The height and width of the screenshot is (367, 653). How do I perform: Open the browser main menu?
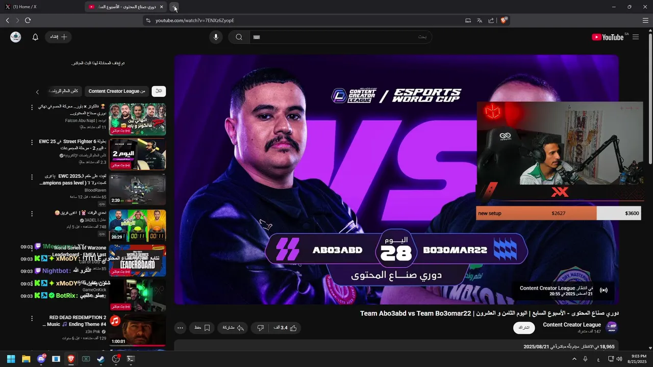point(645,20)
